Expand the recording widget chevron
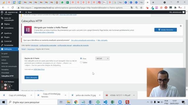188x105 pixels. click(9, 87)
